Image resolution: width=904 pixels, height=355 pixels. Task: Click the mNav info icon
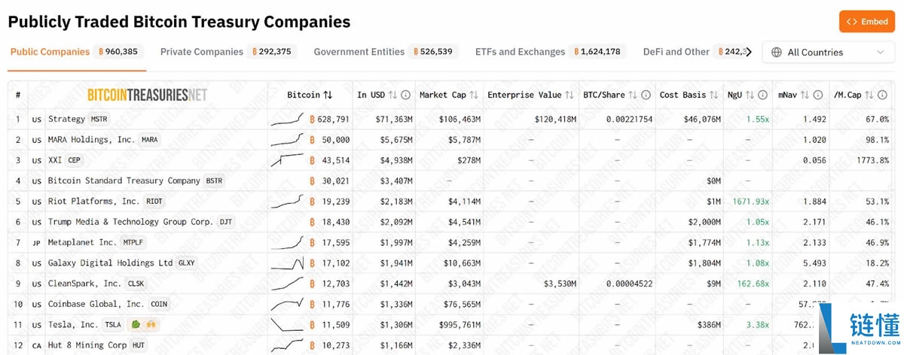coord(819,96)
